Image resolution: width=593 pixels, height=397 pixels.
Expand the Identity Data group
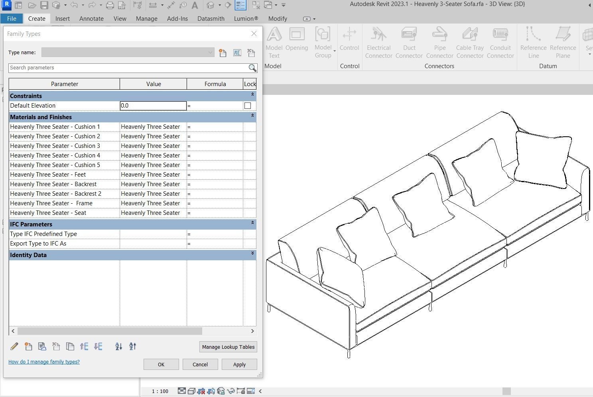tap(252, 254)
